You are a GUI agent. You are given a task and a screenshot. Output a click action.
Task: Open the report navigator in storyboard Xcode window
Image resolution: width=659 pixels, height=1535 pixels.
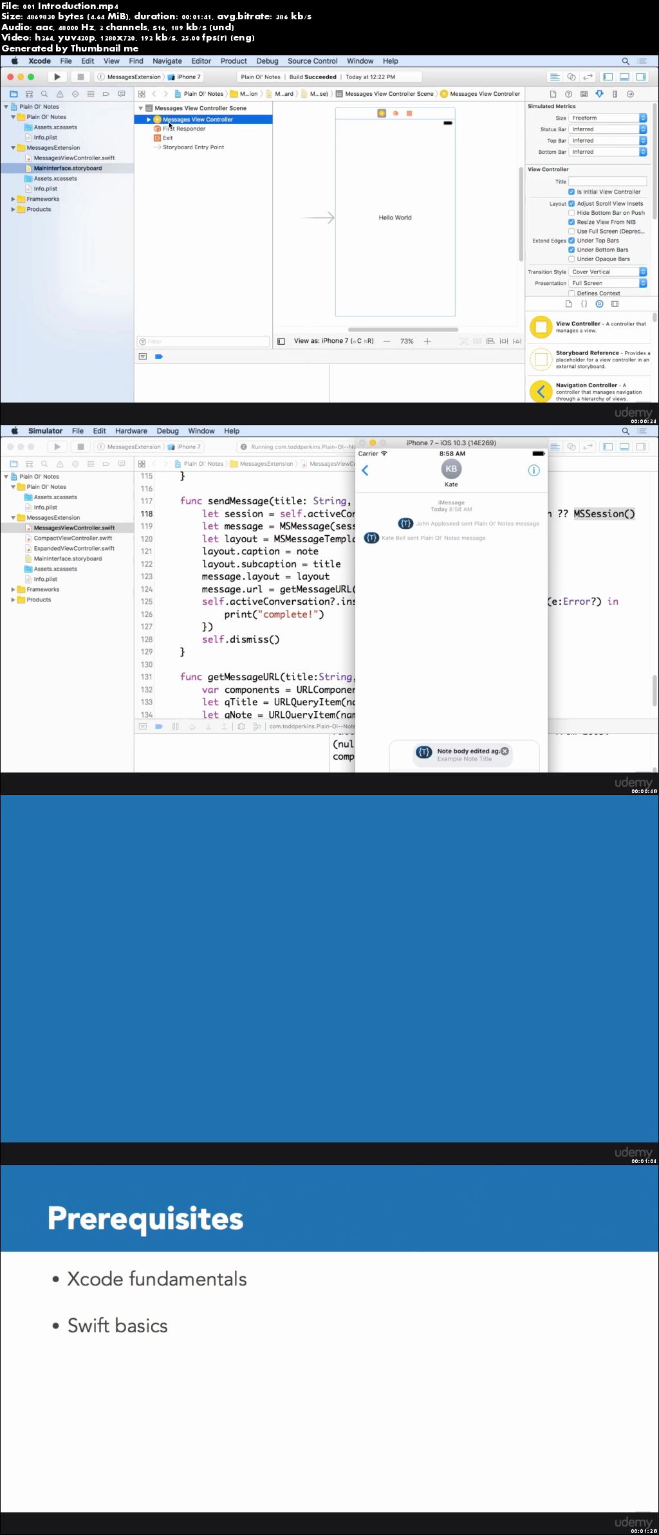(122, 94)
